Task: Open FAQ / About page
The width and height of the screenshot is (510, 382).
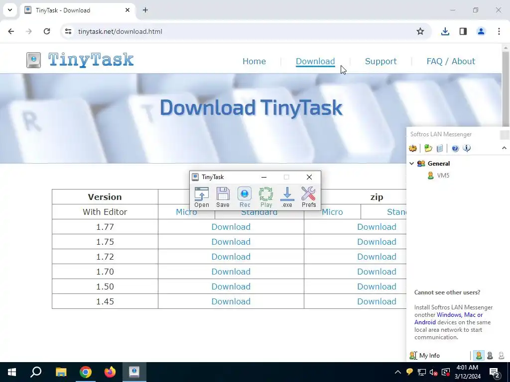Action: (x=451, y=61)
